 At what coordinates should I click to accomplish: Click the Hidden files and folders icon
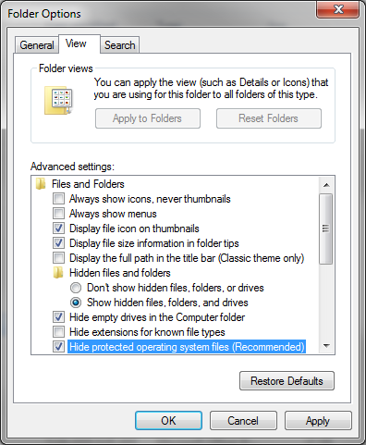pos(58,273)
